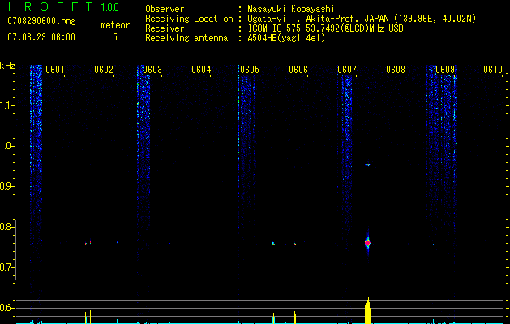Click the date stamp 07.08.29 06:00
The height and width of the screenshot is (324, 510).
[x=41, y=37]
